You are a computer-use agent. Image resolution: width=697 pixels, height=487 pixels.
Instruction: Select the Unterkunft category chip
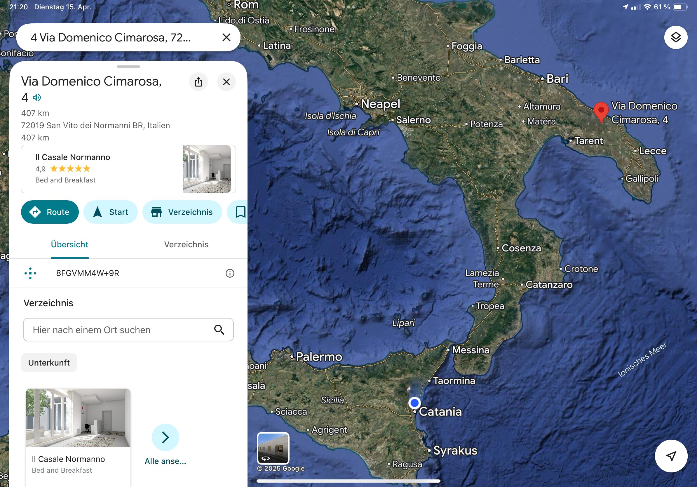coord(49,363)
